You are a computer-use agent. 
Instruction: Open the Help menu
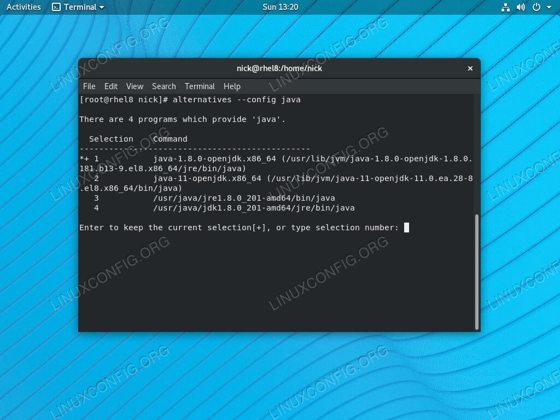pyautogui.click(x=232, y=86)
